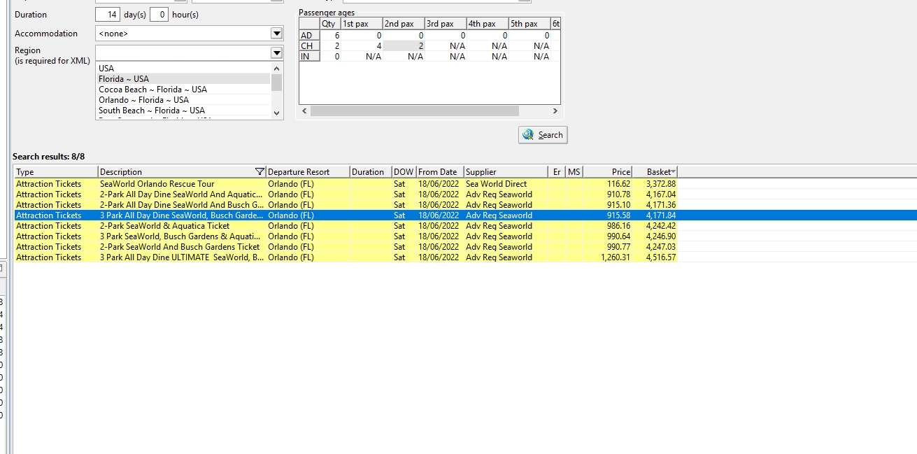
Task: Click the IN quantity cell showing 0
Action: (x=330, y=56)
